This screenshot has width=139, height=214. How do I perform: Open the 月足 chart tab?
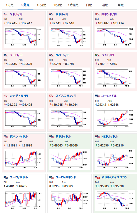point(121,5)
